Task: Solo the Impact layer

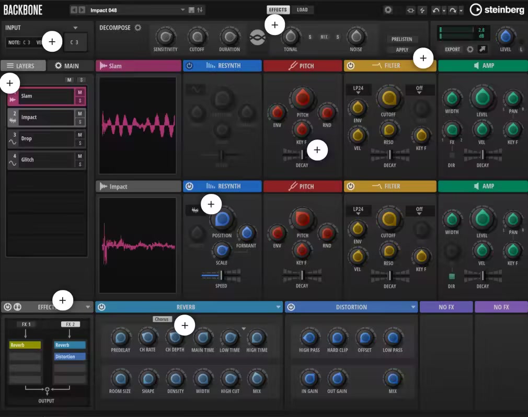Action: tap(80, 122)
